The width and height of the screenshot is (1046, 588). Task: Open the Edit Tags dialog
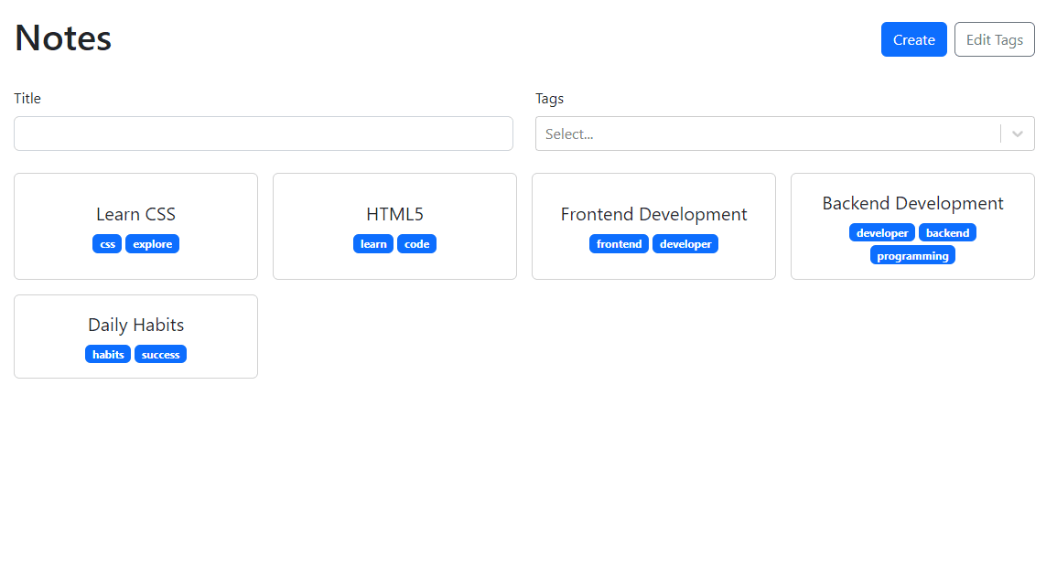994,39
